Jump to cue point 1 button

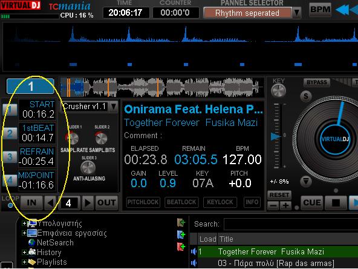10,110
